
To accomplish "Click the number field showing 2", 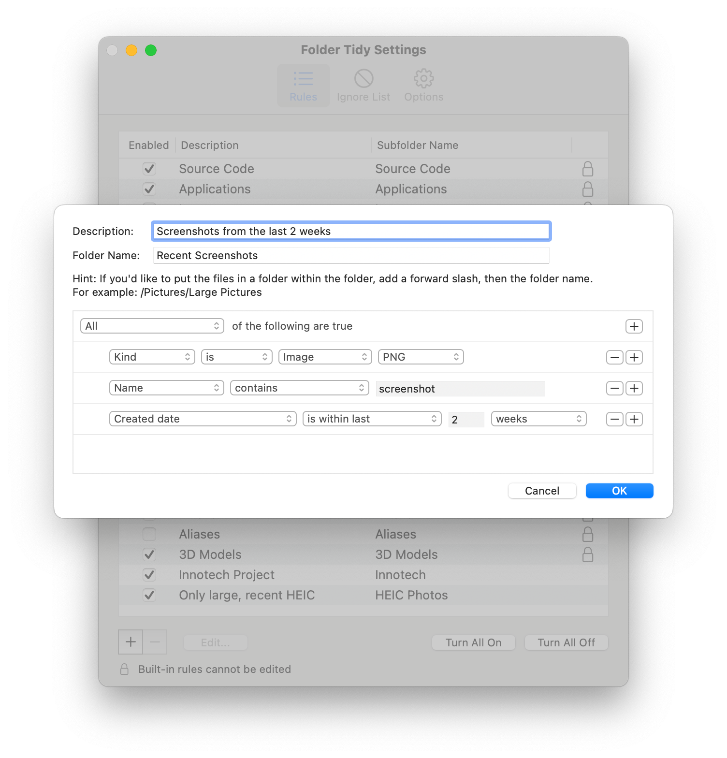I will (466, 420).
